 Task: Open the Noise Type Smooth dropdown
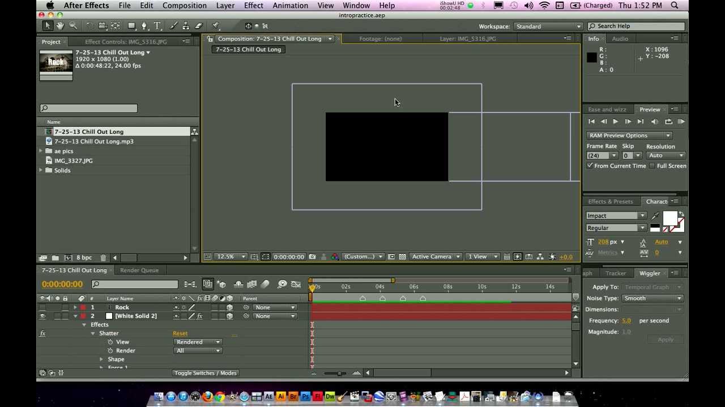(652, 298)
